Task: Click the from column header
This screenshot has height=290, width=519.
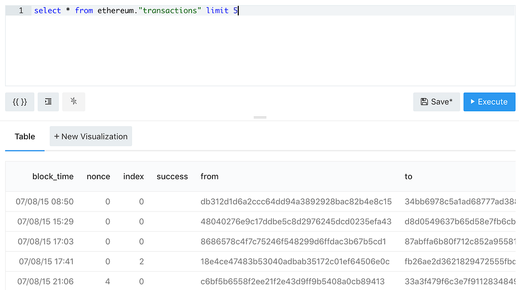Action: (209, 177)
